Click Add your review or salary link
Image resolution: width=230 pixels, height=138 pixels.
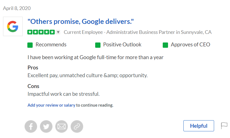click(x=51, y=105)
